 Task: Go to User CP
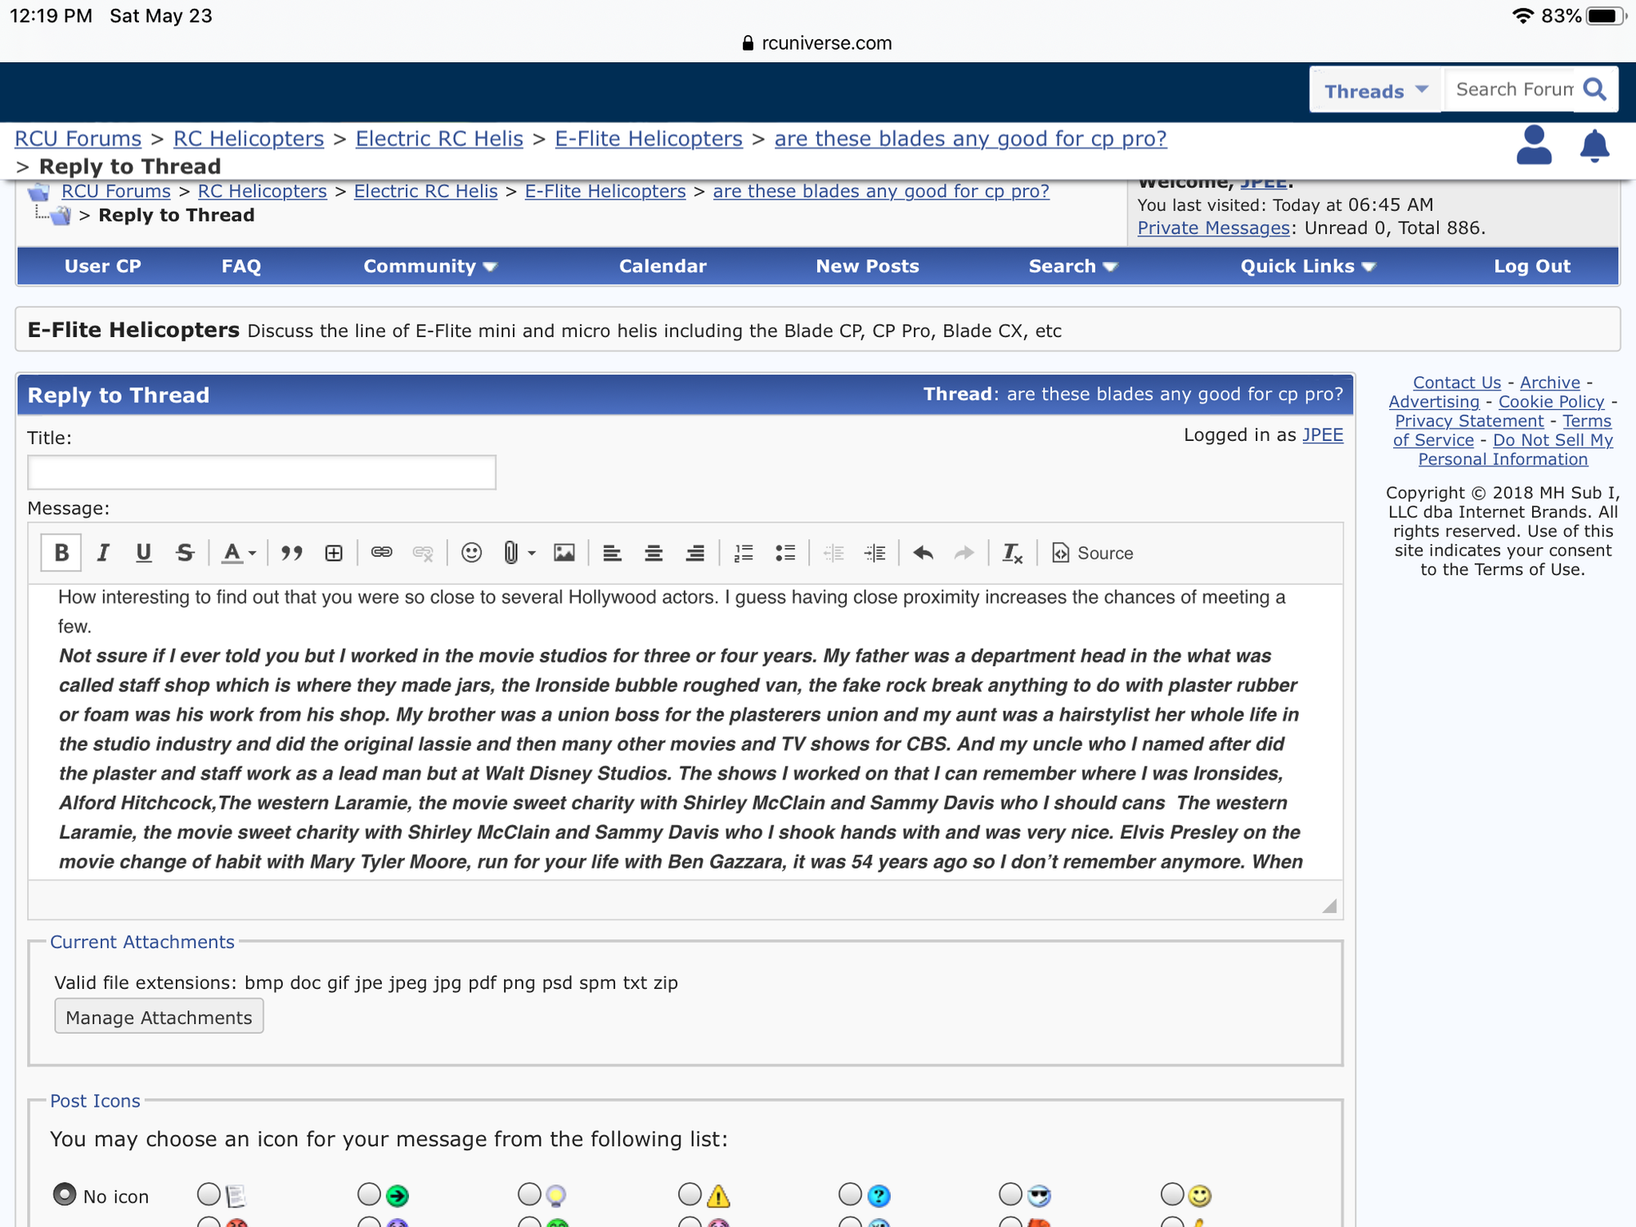[103, 267]
